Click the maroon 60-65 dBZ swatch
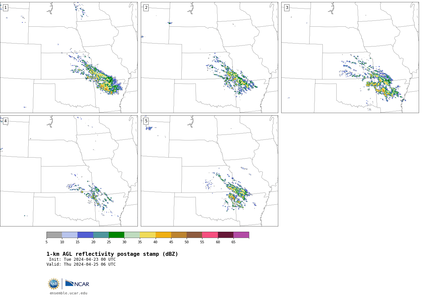 point(226,235)
